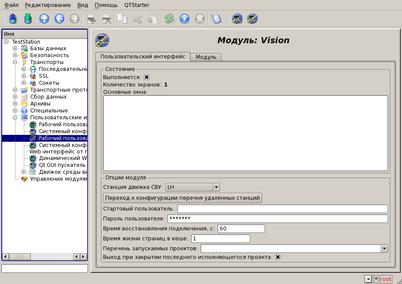Screen dimensions: 402x284
Task: Open the Перечень запускаемых проектов dropdown
Action: (384, 249)
